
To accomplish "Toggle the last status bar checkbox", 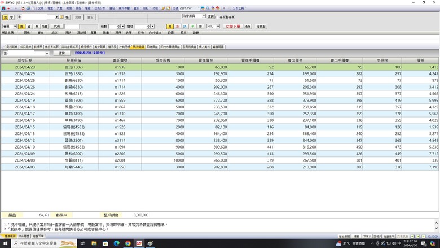I will 424,237.
